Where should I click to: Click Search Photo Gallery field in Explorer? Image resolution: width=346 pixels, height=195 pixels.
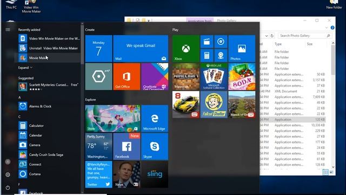305,36
